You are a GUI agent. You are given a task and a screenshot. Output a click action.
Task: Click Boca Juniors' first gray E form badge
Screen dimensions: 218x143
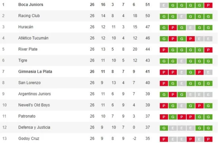(x=164, y=5)
